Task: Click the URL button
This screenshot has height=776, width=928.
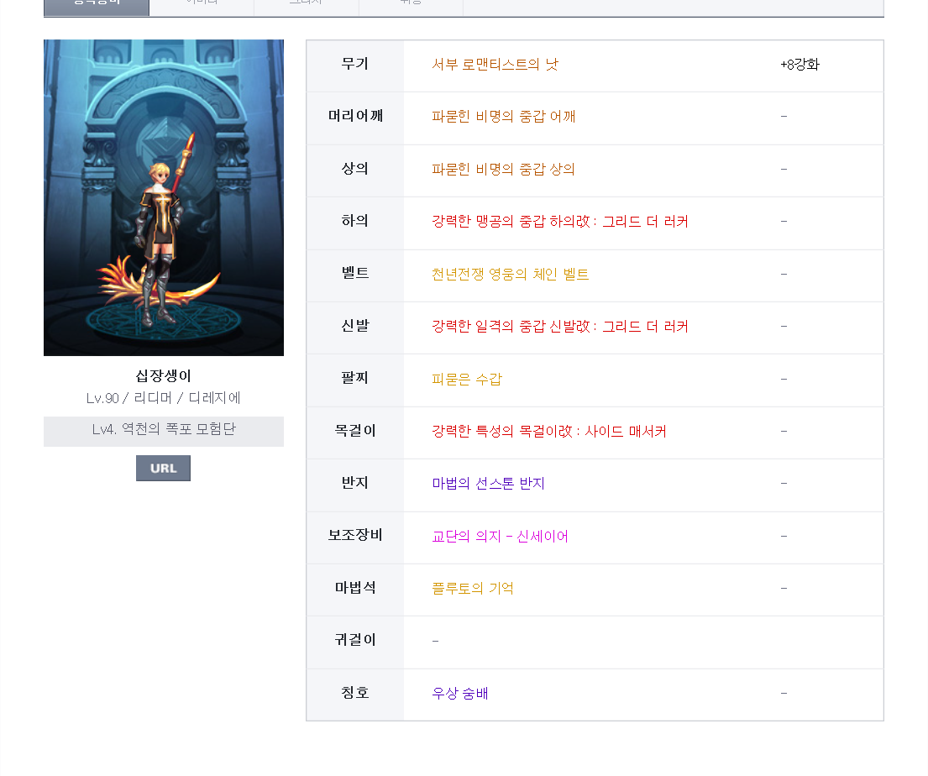Action: 164,469
